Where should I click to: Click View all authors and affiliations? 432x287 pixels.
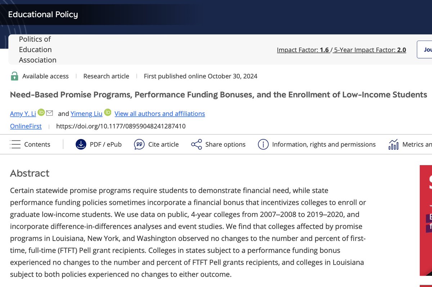pyautogui.click(x=160, y=114)
